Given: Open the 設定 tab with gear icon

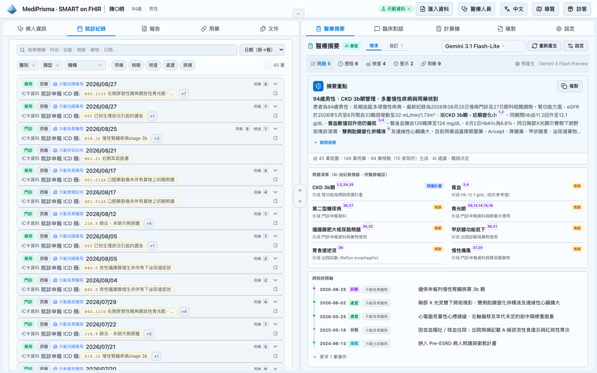Looking at the screenshot, I should (565, 29).
